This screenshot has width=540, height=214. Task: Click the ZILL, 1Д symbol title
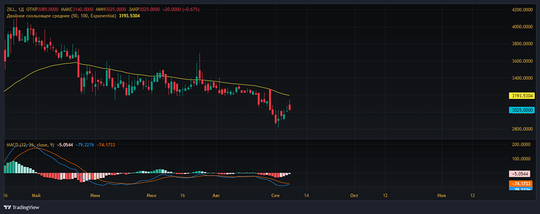point(15,9)
